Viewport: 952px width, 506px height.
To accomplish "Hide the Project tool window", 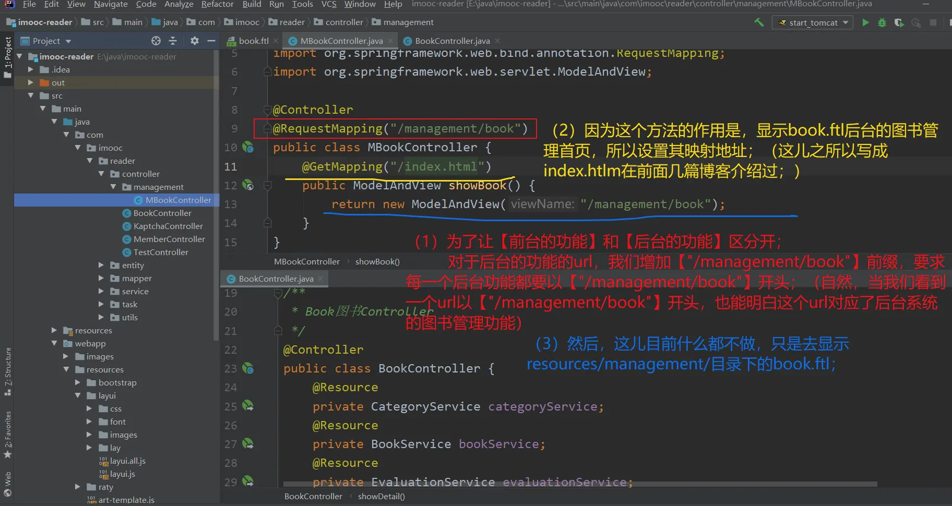I will tap(211, 41).
